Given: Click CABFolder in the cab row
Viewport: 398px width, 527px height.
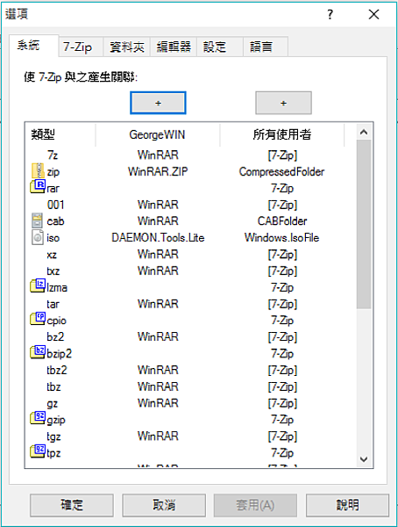Looking at the screenshot, I should (x=282, y=220).
